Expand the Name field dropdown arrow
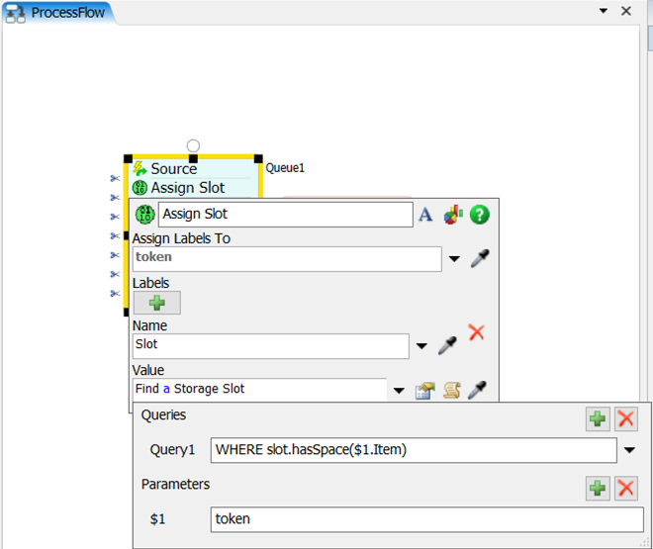This screenshot has height=549, width=653. pos(421,346)
